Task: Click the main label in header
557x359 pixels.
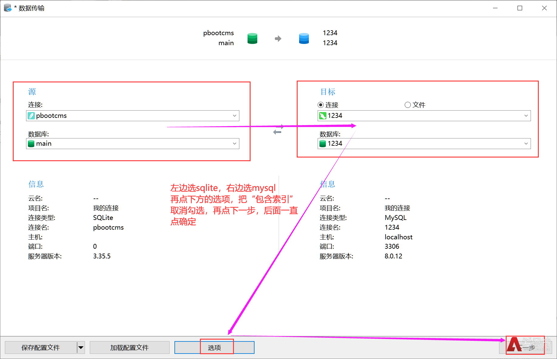Action: pos(226,43)
